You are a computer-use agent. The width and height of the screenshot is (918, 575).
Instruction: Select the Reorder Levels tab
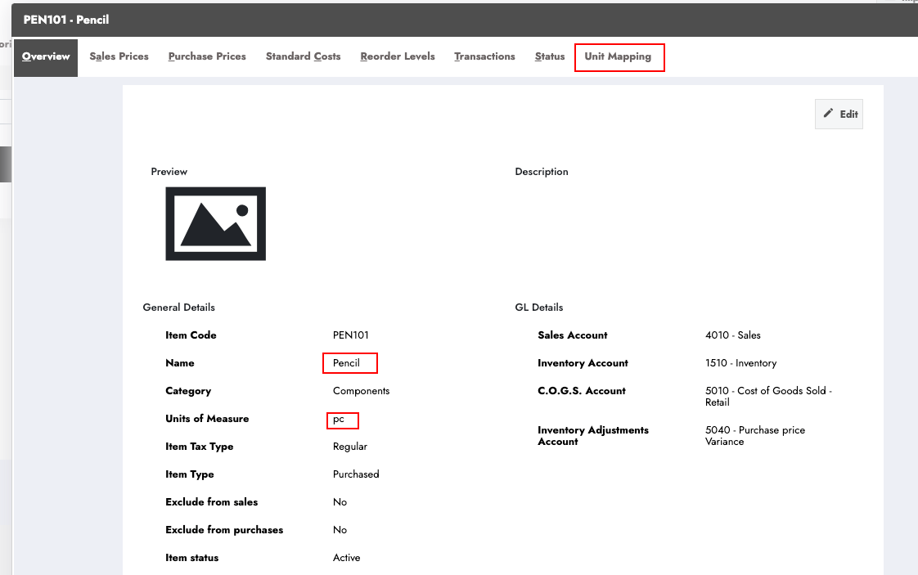[x=398, y=56]
